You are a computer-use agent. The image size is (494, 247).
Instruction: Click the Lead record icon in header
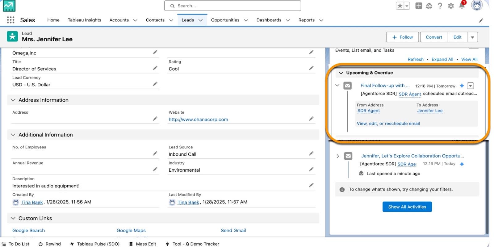(12, 36)
